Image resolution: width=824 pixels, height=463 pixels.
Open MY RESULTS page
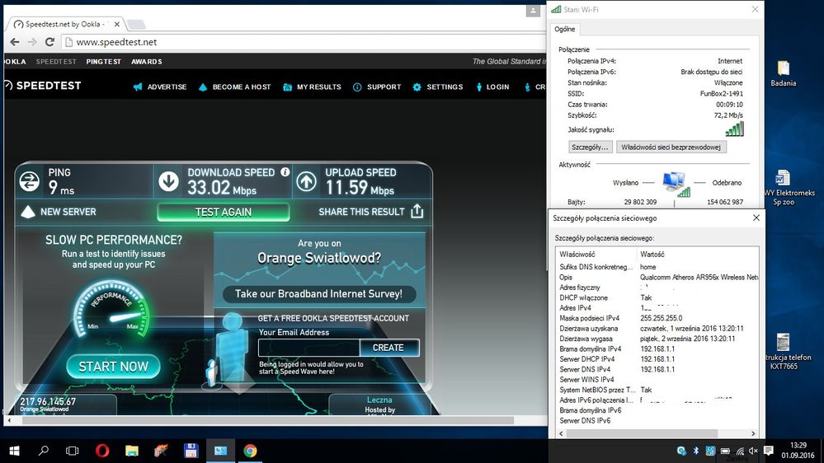pyautogui.click(x=312, y=87)
